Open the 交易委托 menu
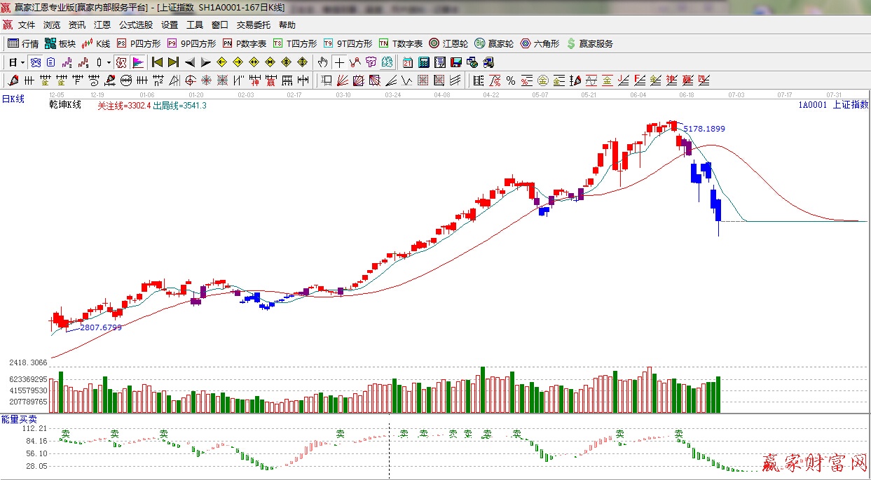This screenshot has height=480, width=871. point(253,25)
